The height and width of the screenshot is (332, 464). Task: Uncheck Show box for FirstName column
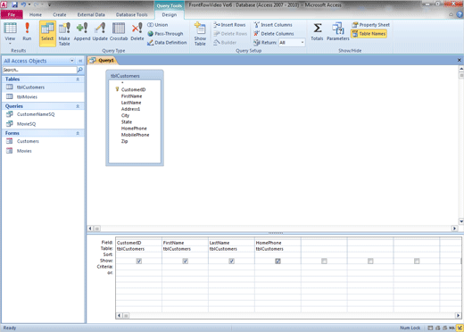[185, 261]
